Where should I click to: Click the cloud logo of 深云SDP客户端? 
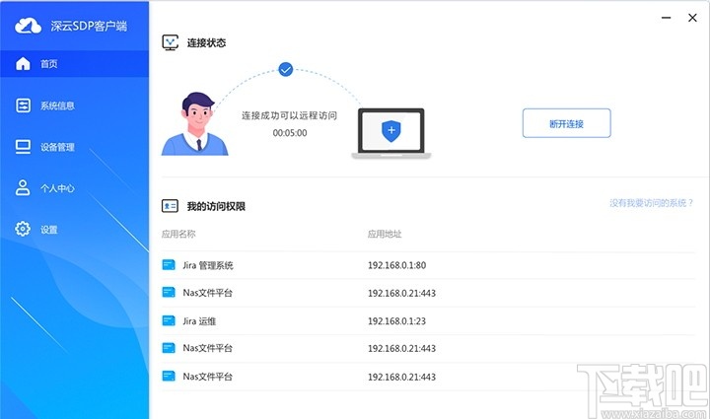[28, 26]
